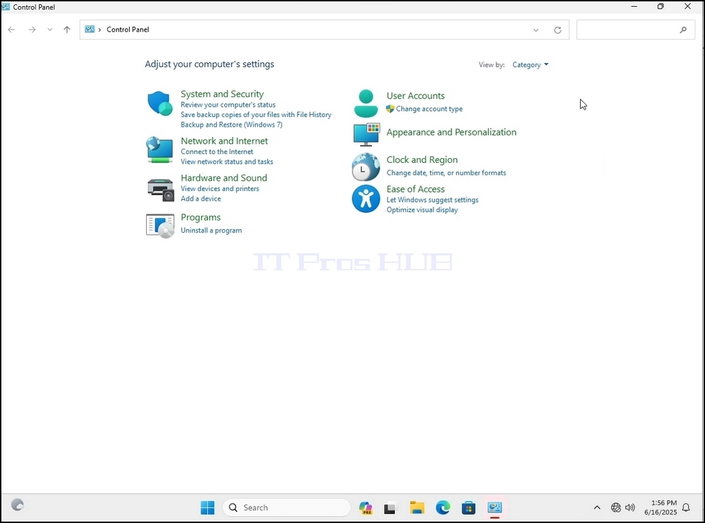The width and height of the screenshot is (705, 523).
Task: Click the breadcrumb chevron before Control Panel
Action: point(100,29)
